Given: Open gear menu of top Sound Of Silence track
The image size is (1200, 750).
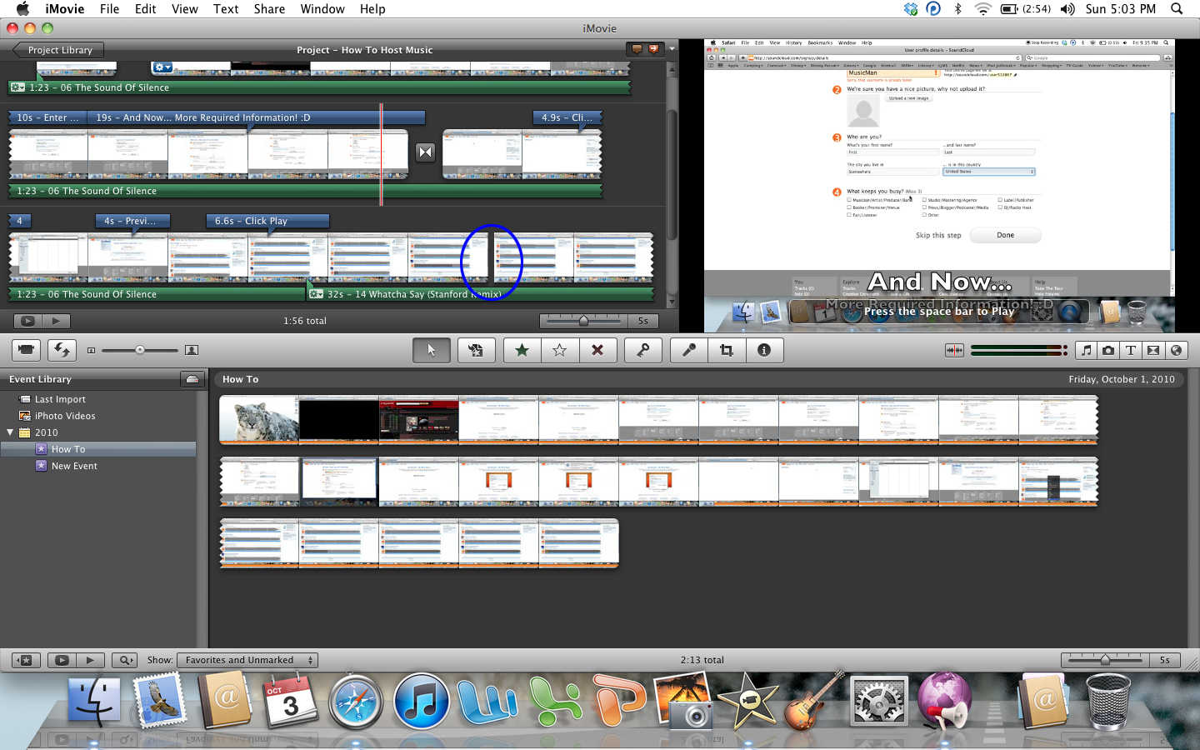Looking at the screenshot, I should coord(17,87).
